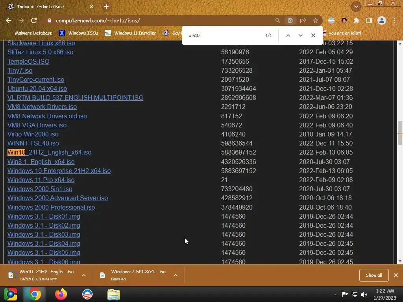Download WINNT-TSE40.iso
The height and width of the screenshot is (302, 403).
(33, 143)
